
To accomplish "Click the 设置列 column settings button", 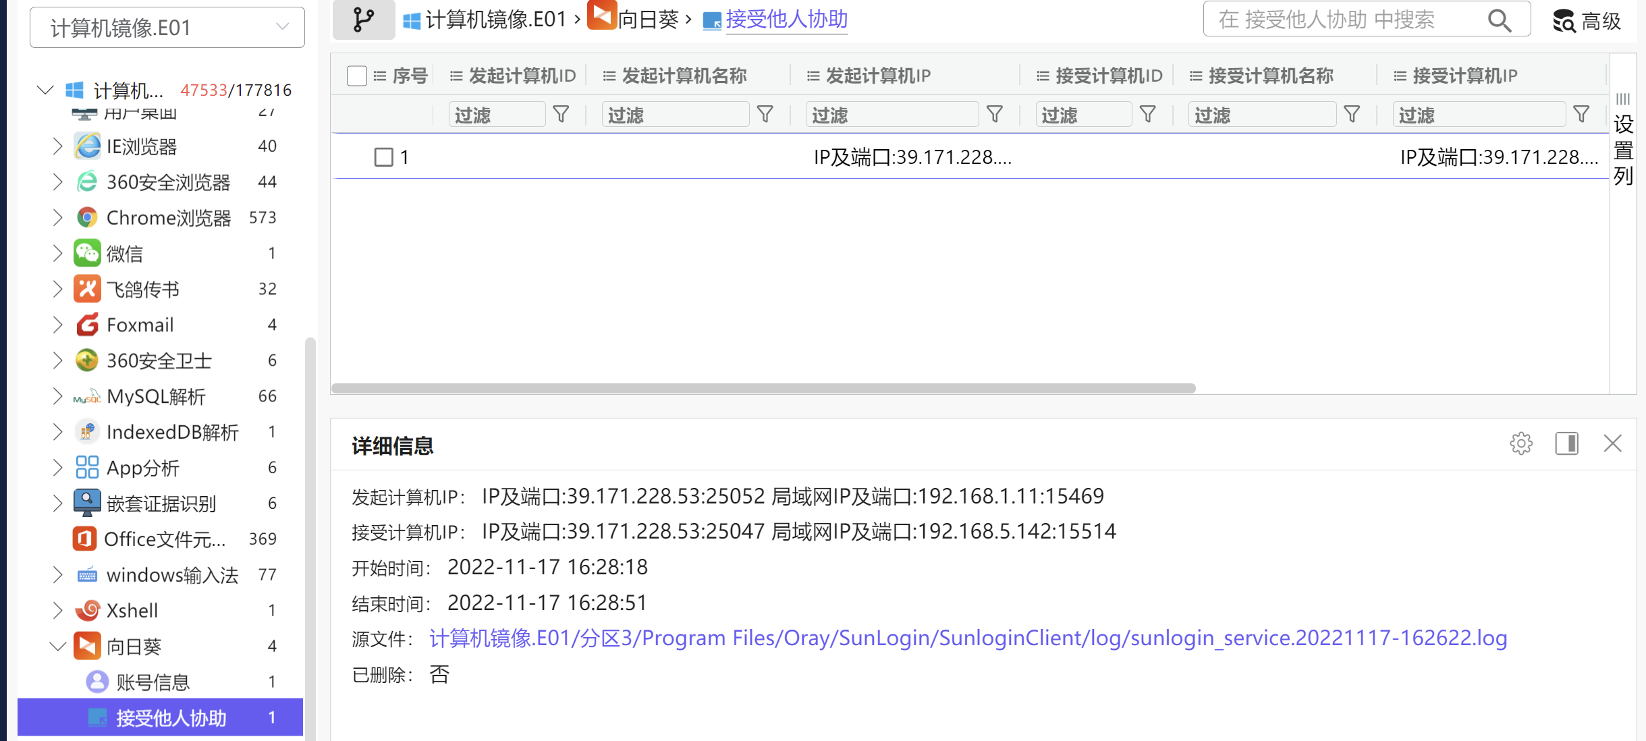I will 1622,140.
